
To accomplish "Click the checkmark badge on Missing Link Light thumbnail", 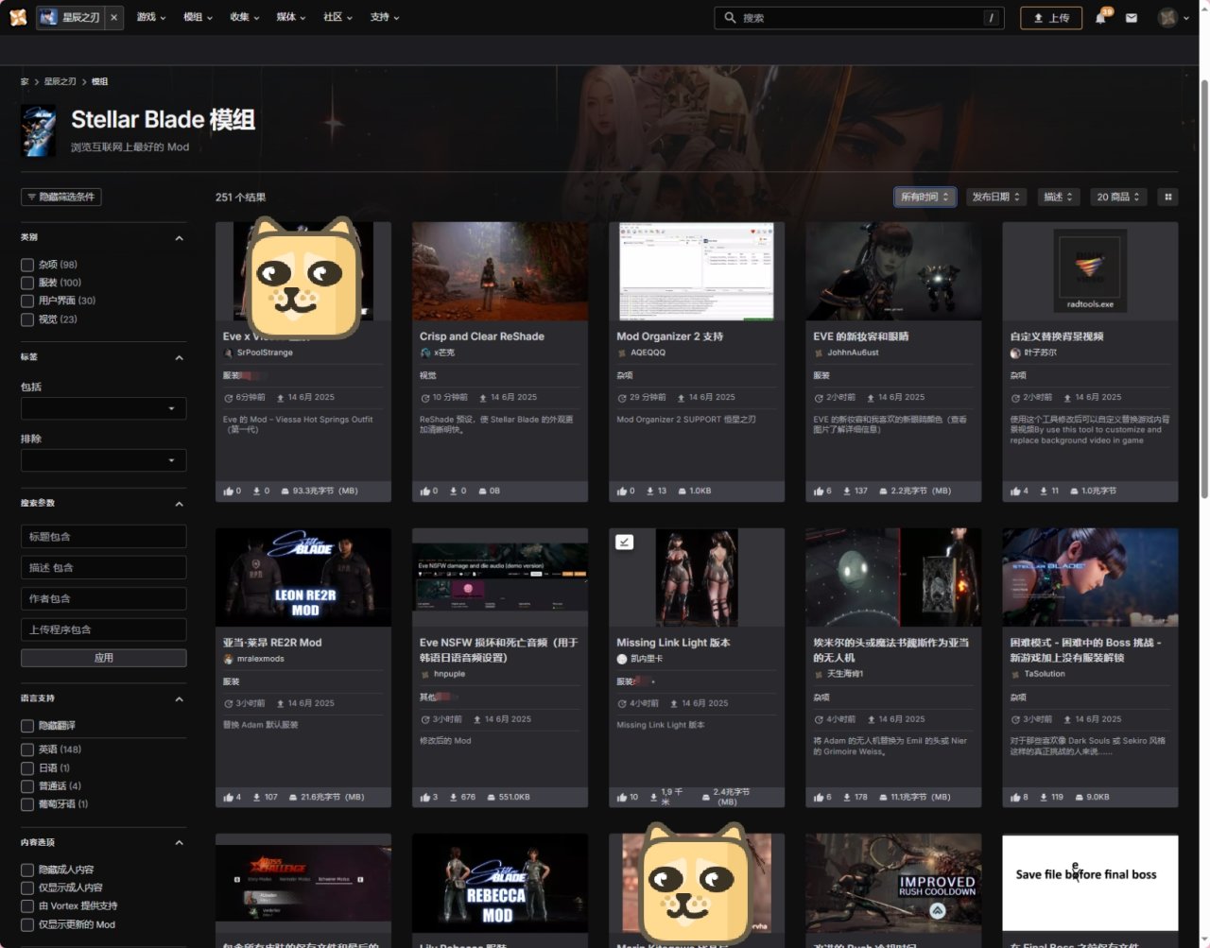I will (625, 543).
